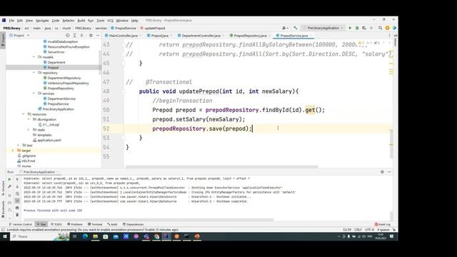Toggle scroll to end in Run console
The width and height of the screenshot is (457, 257).
17,201
